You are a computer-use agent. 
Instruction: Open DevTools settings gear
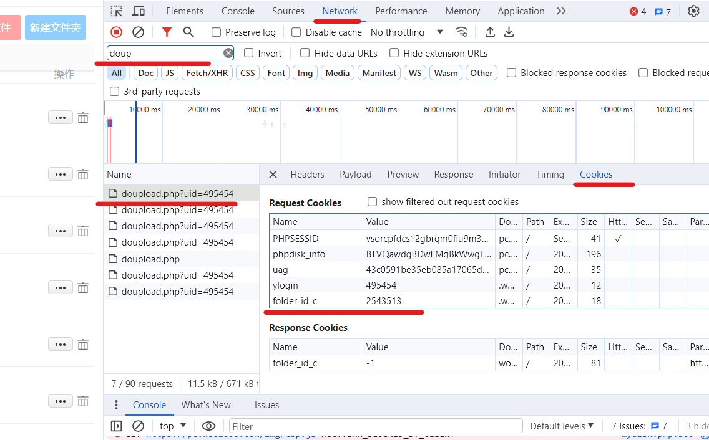(693, 11)
